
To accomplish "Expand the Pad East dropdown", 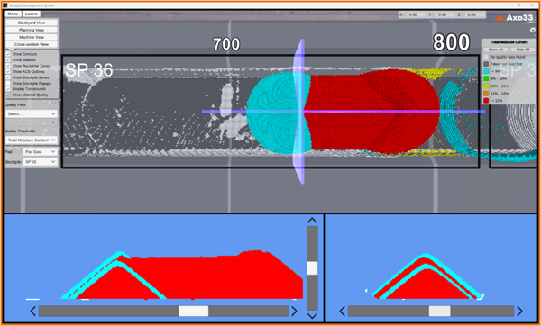I will 40,151.
